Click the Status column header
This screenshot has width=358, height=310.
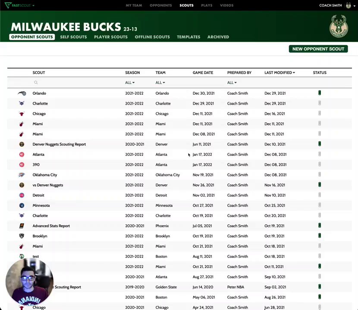point(320,72)
